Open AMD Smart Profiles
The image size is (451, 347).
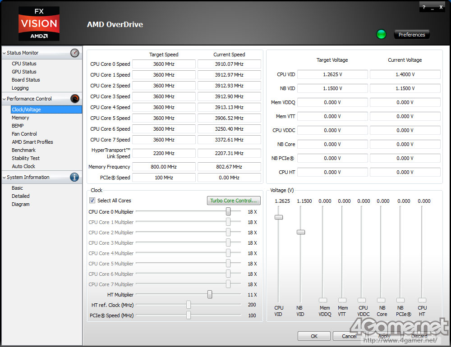[x=32, y=142]
